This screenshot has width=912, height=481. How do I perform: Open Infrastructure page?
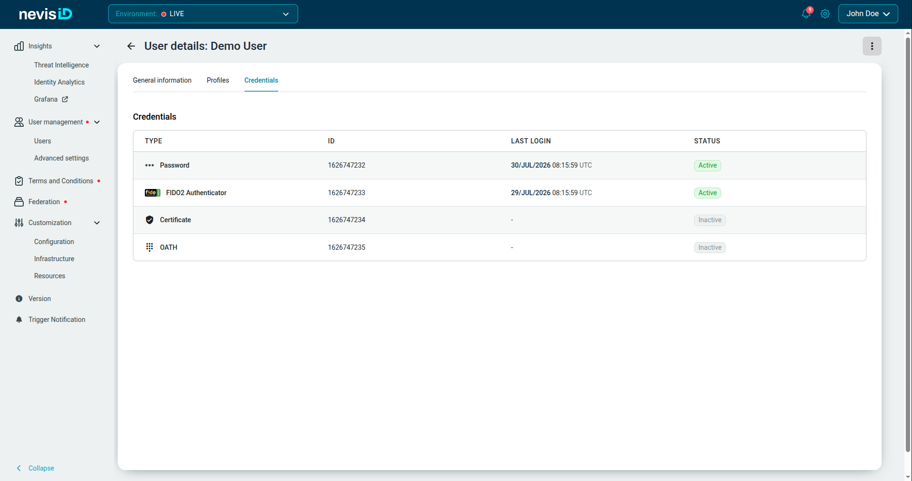[54, 259]
